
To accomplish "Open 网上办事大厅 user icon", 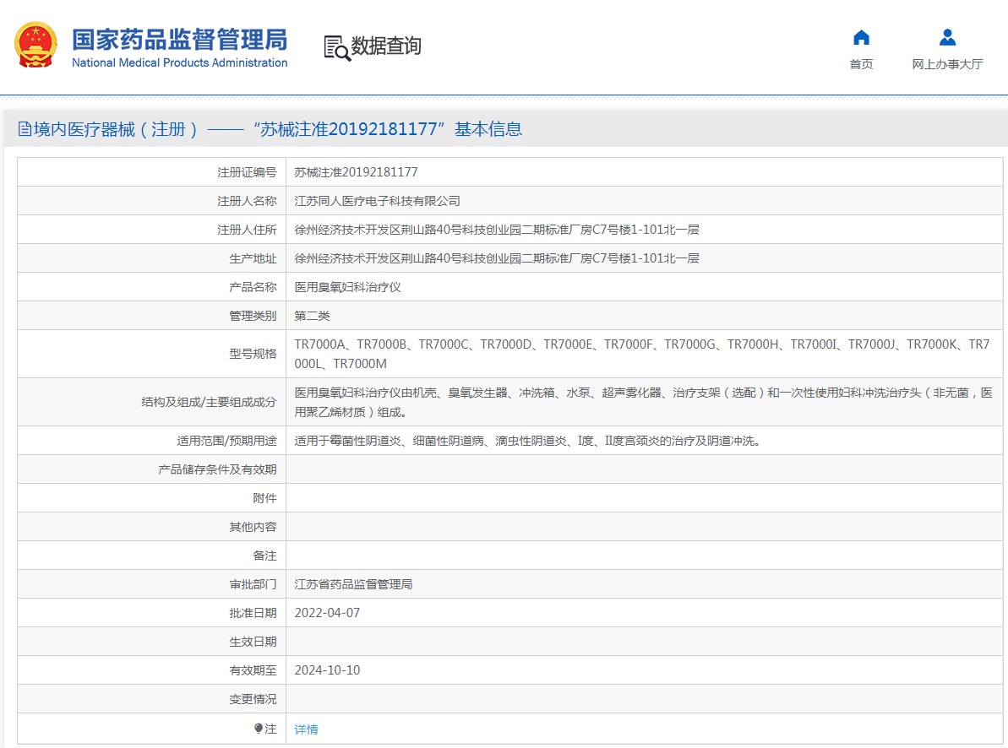I will 947,38.
